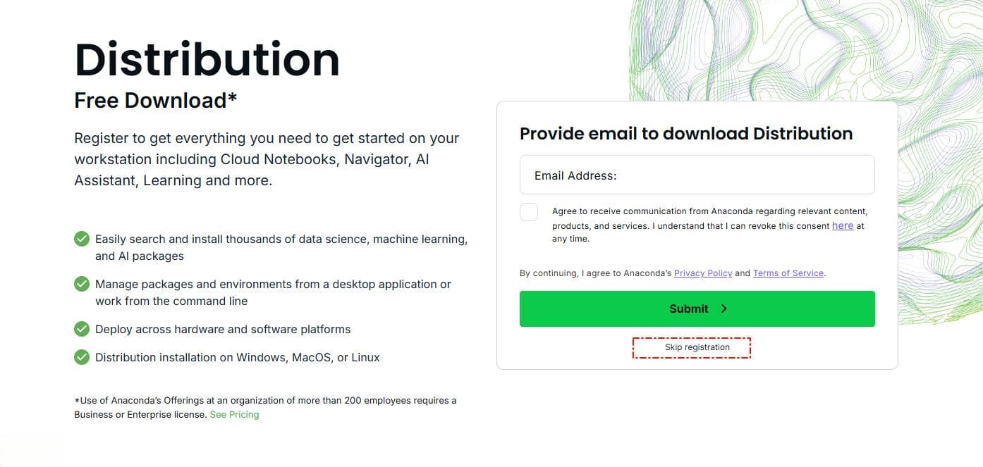Follow the See Pricing link
Screen dimensions: 983x467
tap(234, 414)
